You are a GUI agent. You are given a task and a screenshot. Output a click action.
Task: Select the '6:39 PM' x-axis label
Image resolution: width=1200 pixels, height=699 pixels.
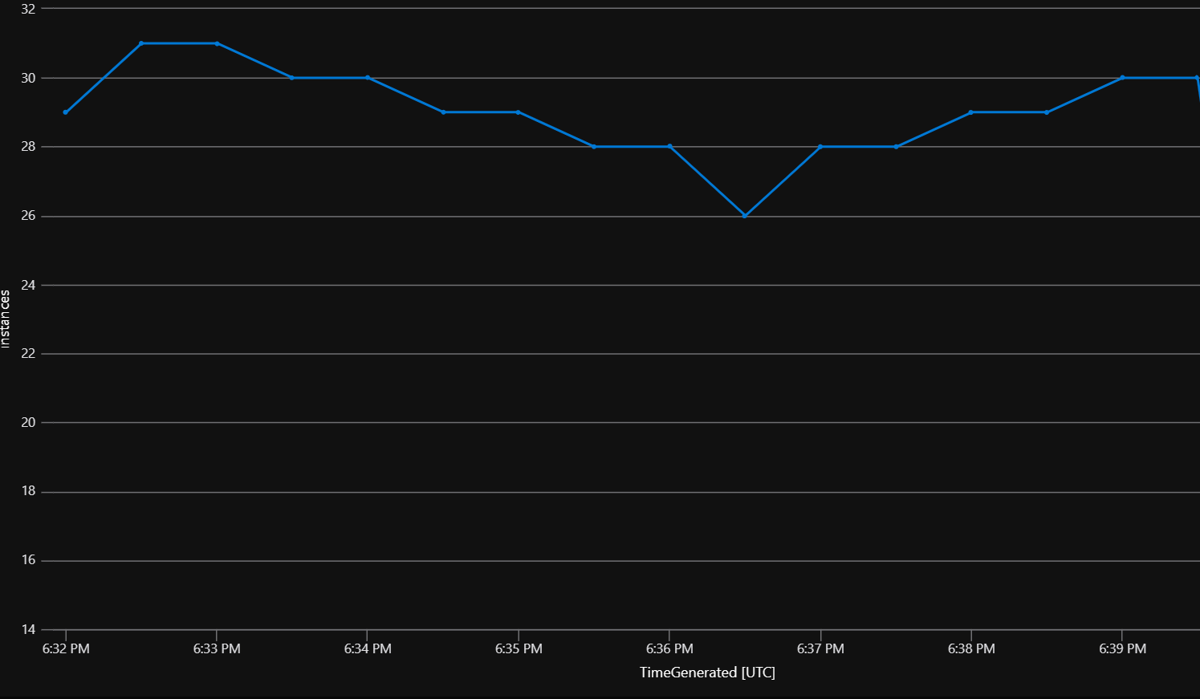tap(1122, 648)
